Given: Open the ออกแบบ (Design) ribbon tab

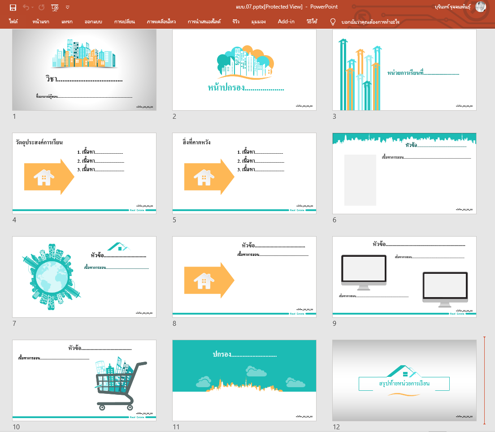Looking at the screenshot, I should [93, 22].
